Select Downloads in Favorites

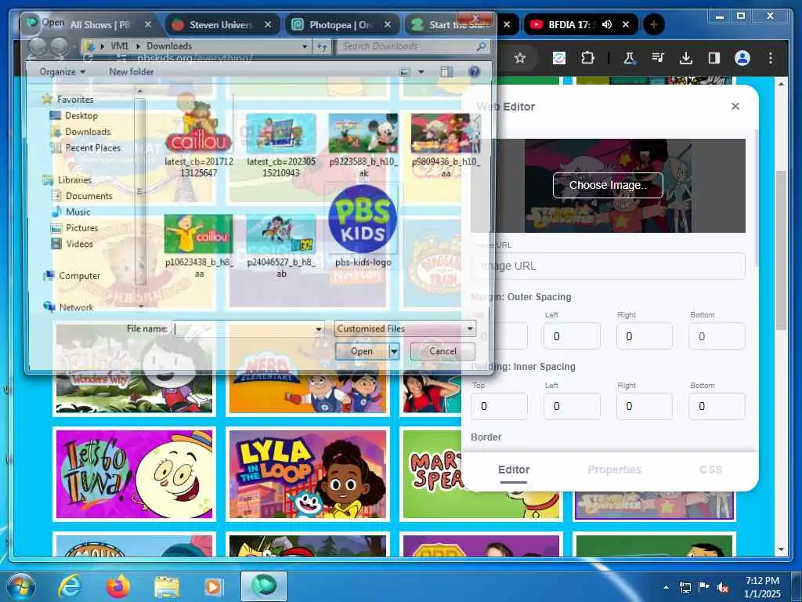pyautogui.click(x=87, y=132)
